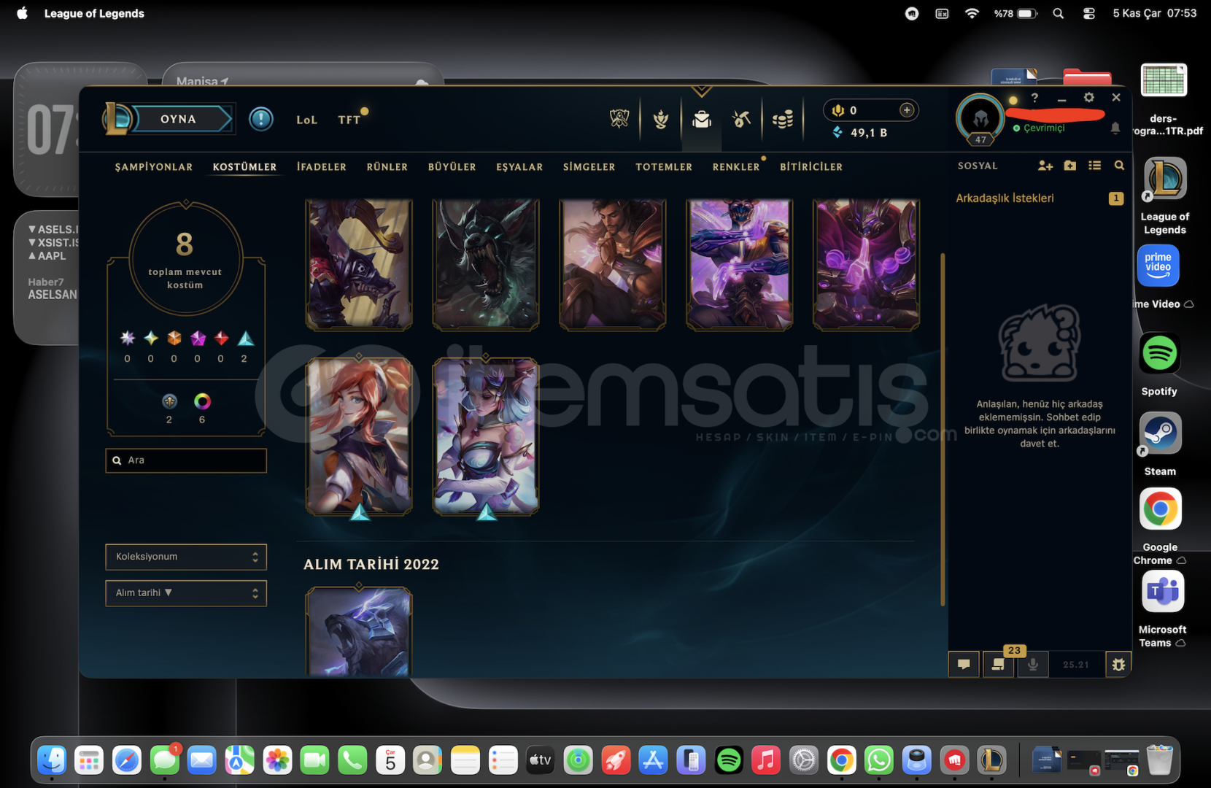Image resolution: width=1211 pixels, height=788 pixels.
Task: Switch to the ŞAMPİYONLAR tab
Action: point(154,167)
